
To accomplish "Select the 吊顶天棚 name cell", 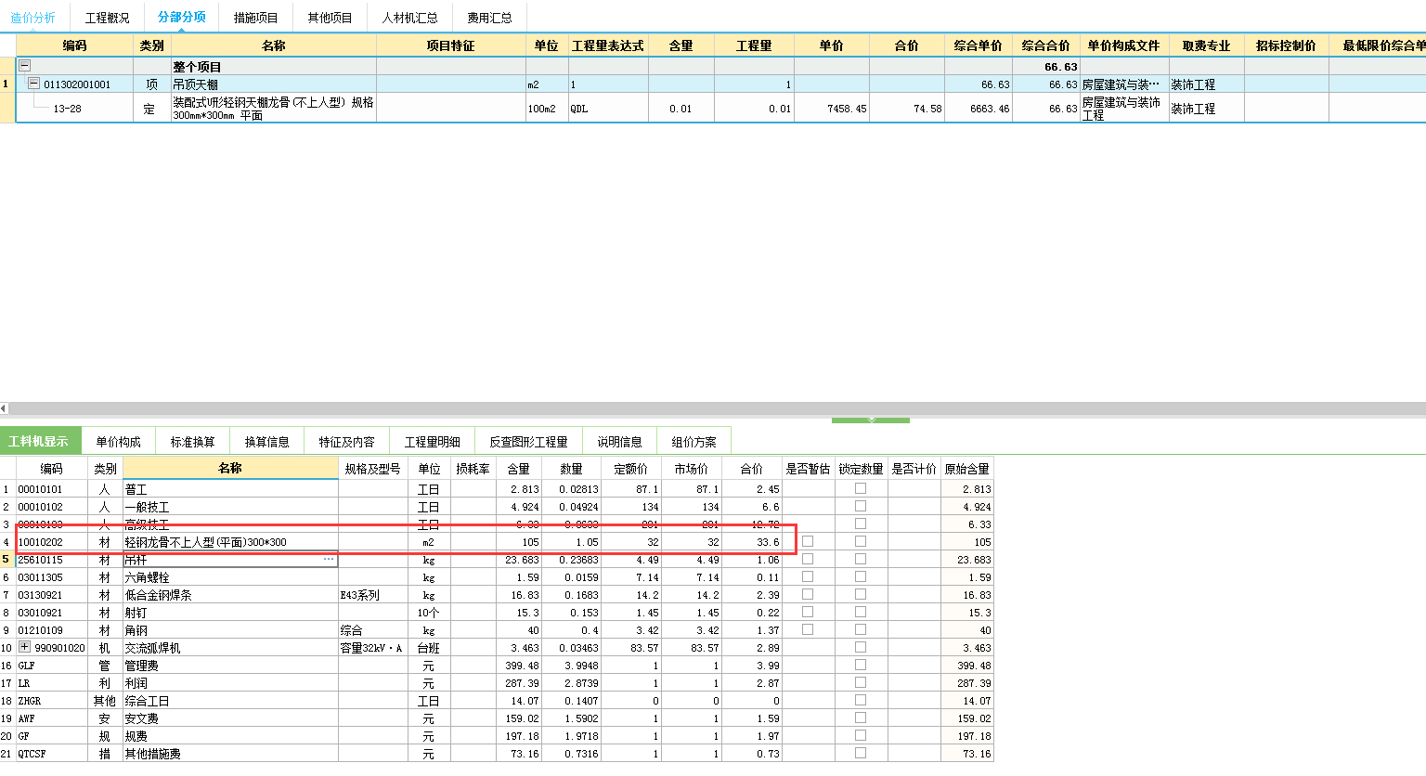I will tap(274, 84).
